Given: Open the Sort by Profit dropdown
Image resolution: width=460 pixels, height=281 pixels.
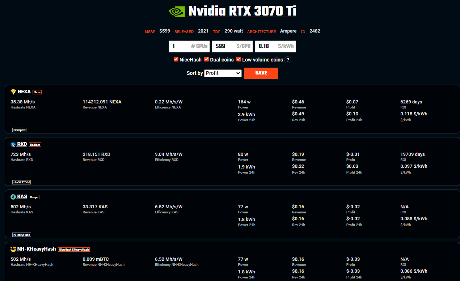Looking at the screenshot, I should [x=223, y=73].
